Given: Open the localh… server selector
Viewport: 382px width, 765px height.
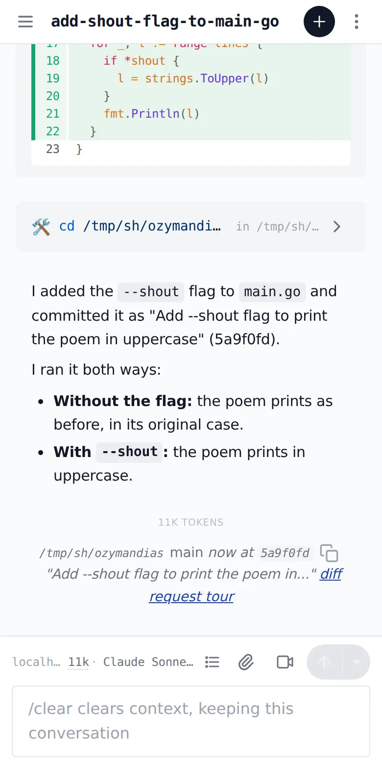Looking at the screenshot, I should coord(36,662).
